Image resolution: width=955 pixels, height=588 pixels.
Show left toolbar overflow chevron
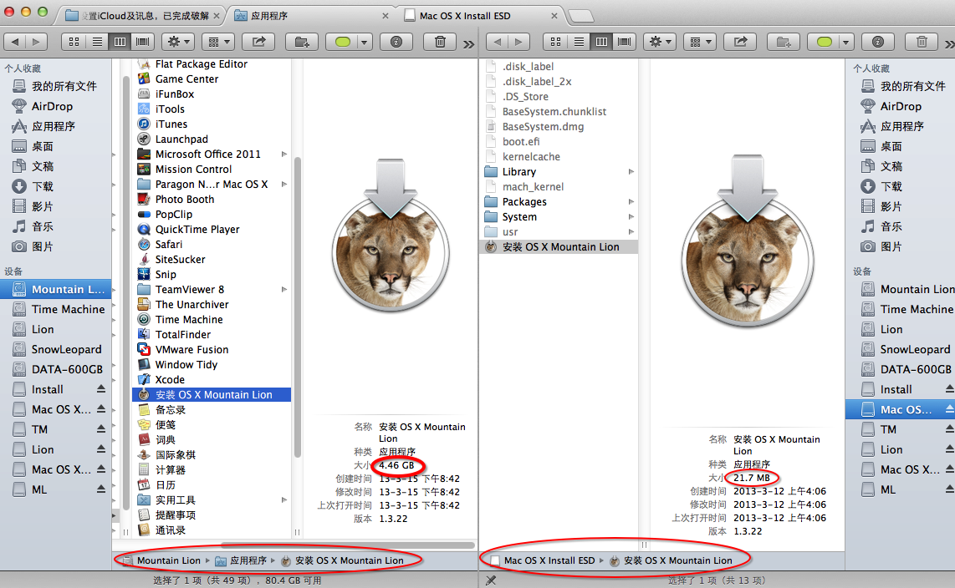click(x=468, y=43)
